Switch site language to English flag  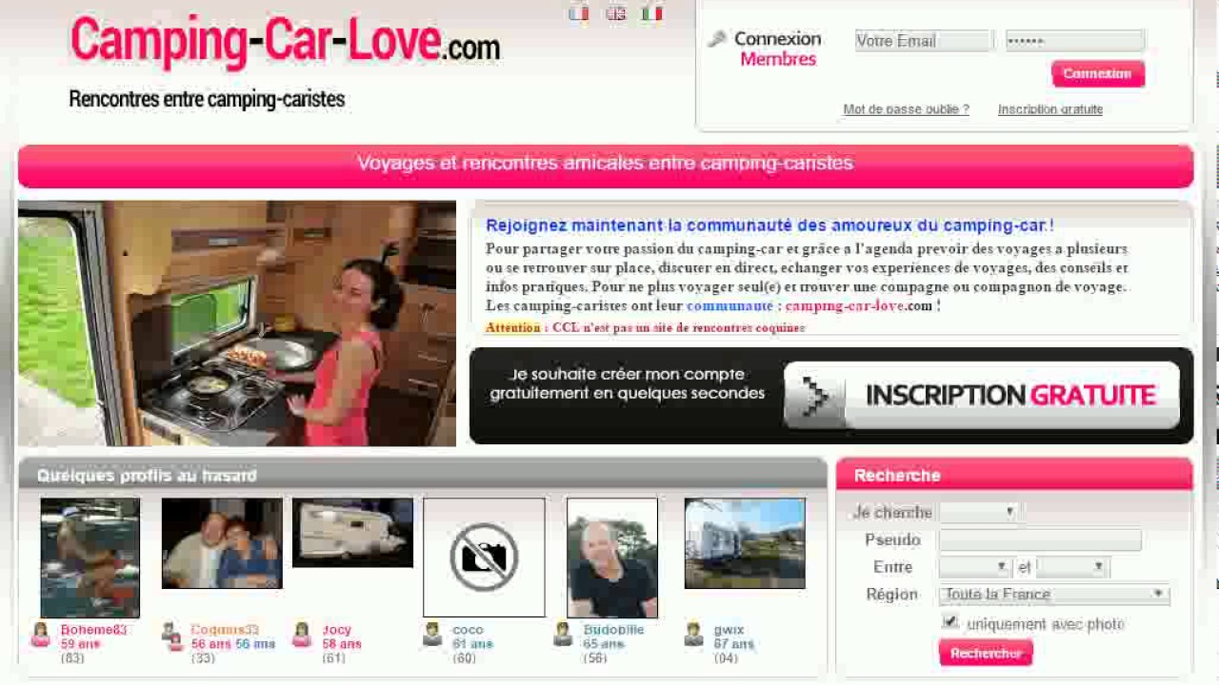[616, 13]
